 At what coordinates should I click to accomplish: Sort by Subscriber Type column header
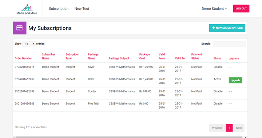pos(72,56)
